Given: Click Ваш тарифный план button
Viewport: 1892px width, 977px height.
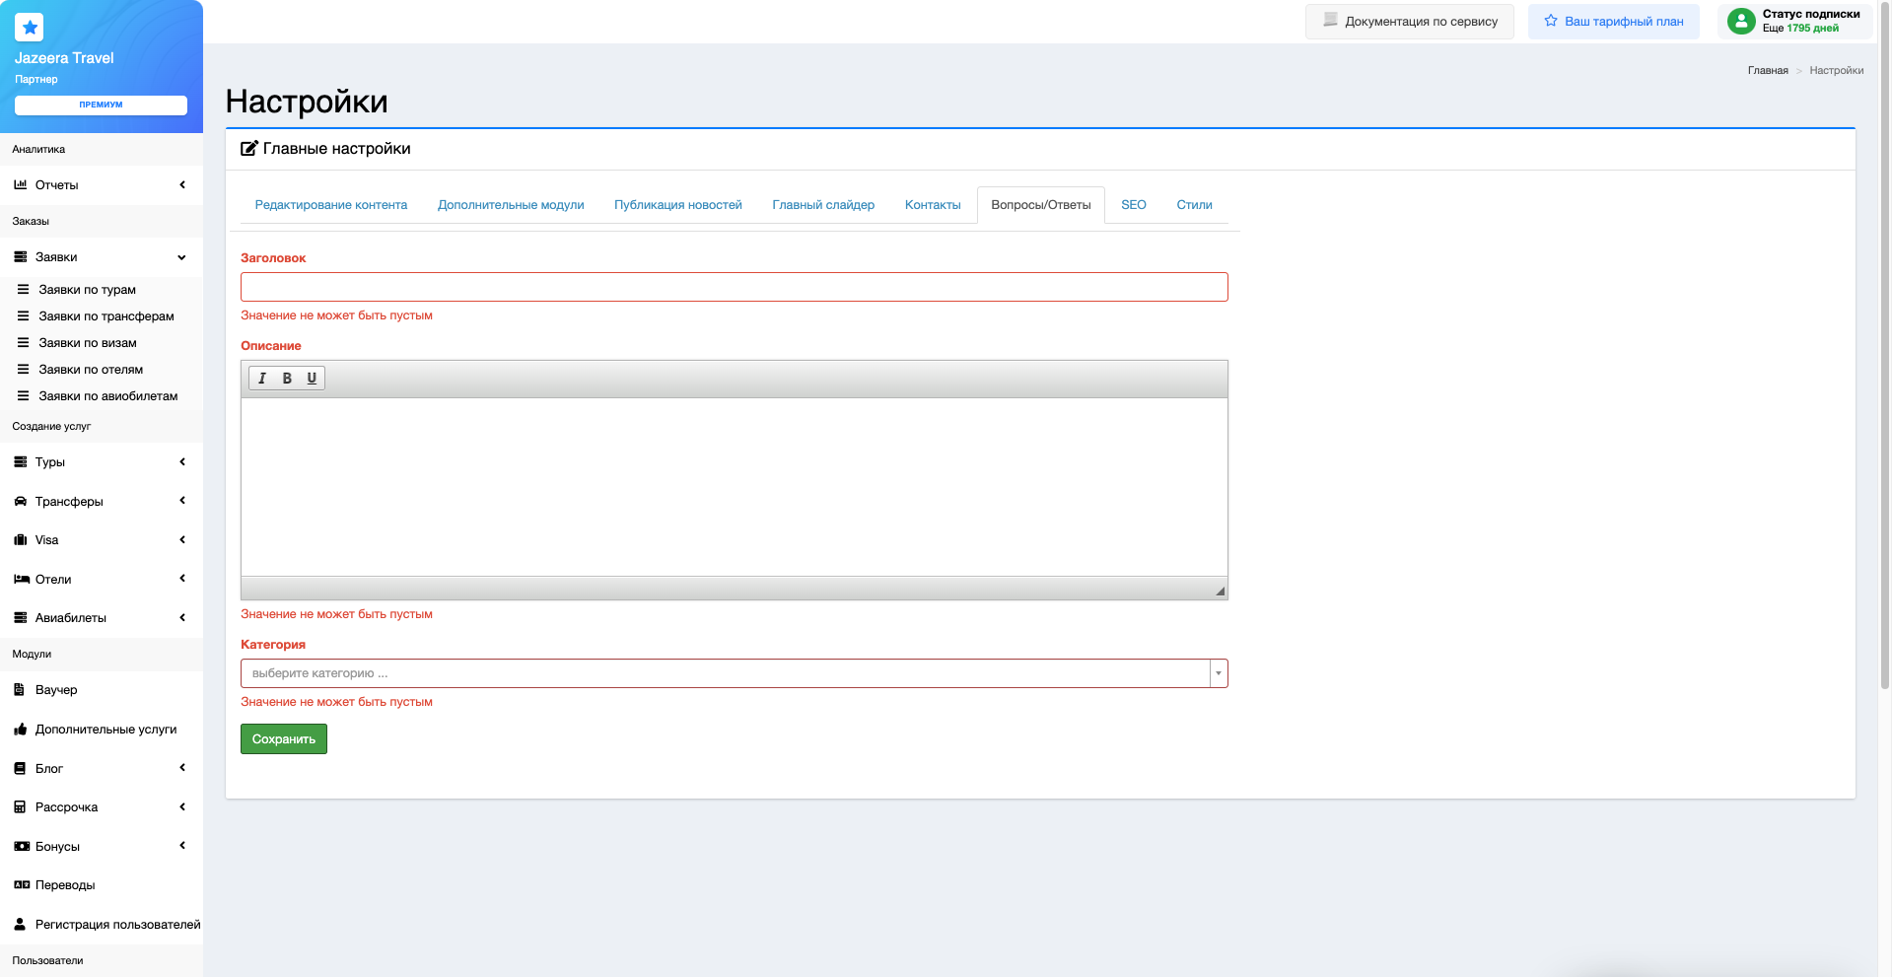Looking at the screenshot, I should [x=1613, y=22].
